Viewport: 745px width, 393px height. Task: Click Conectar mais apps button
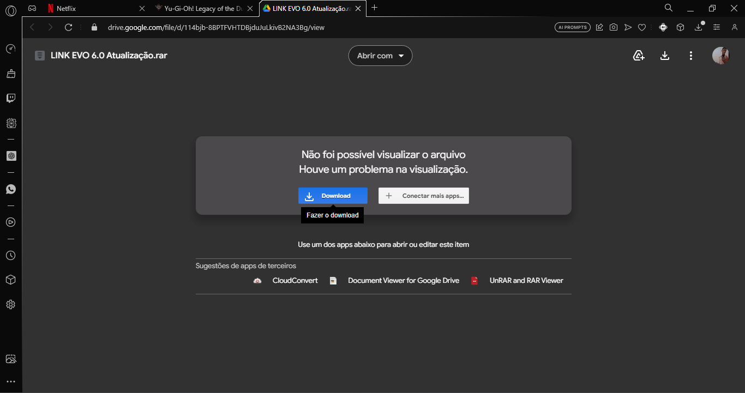coord(424,196)
